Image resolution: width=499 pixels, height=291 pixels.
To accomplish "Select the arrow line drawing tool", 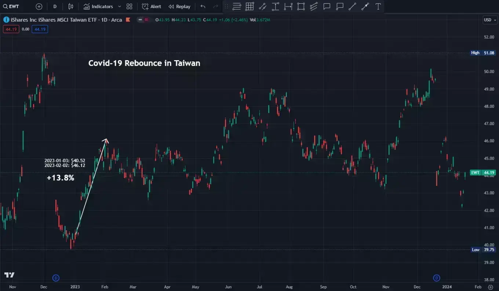I will 365,6.
